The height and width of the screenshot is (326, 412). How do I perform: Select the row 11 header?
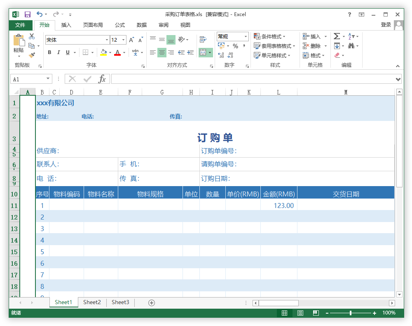coord(14,206)
